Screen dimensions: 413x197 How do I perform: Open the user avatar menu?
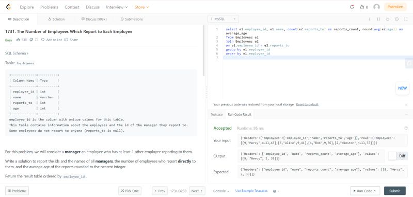point(377,7)
